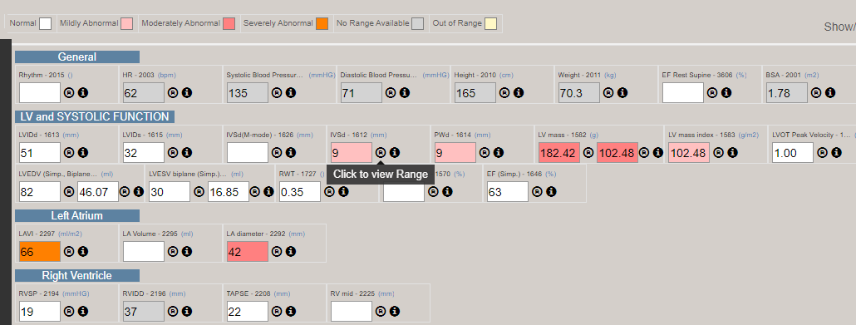This screenshot has width=856, height=325.
Task: Click the EF Rest Supine input field
Action: pos(683,93)
